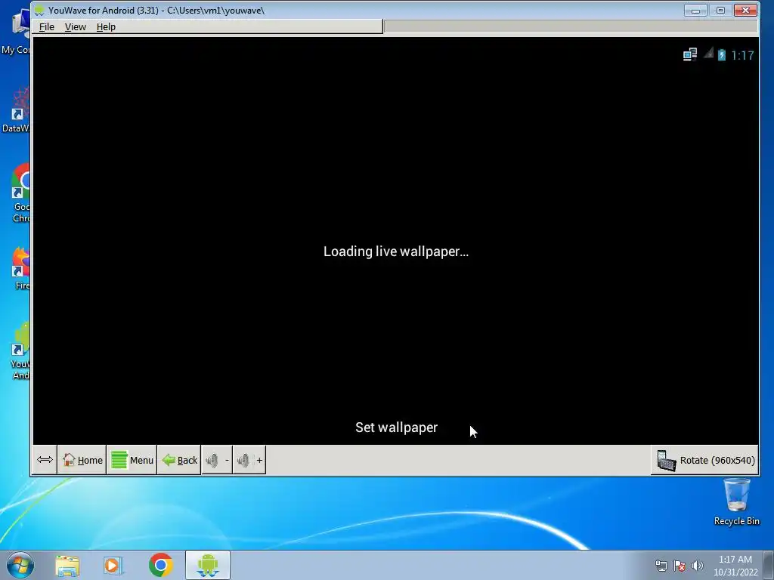This screenshot has width=774, height=580.
Task: Click the network tray icon
Action: pos(661,566)
